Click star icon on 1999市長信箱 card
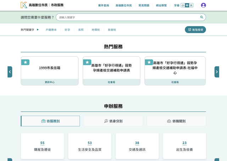 coord(25,62)
